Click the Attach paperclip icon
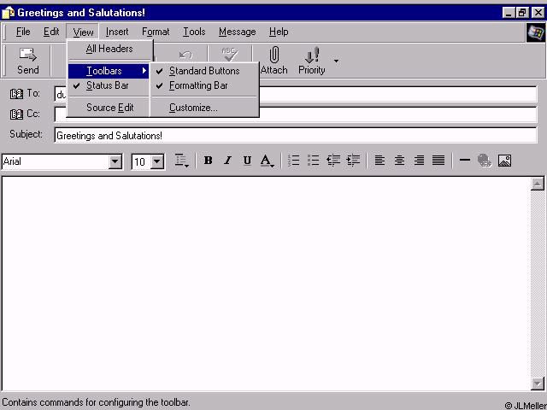547x410 pixels. 274,61
